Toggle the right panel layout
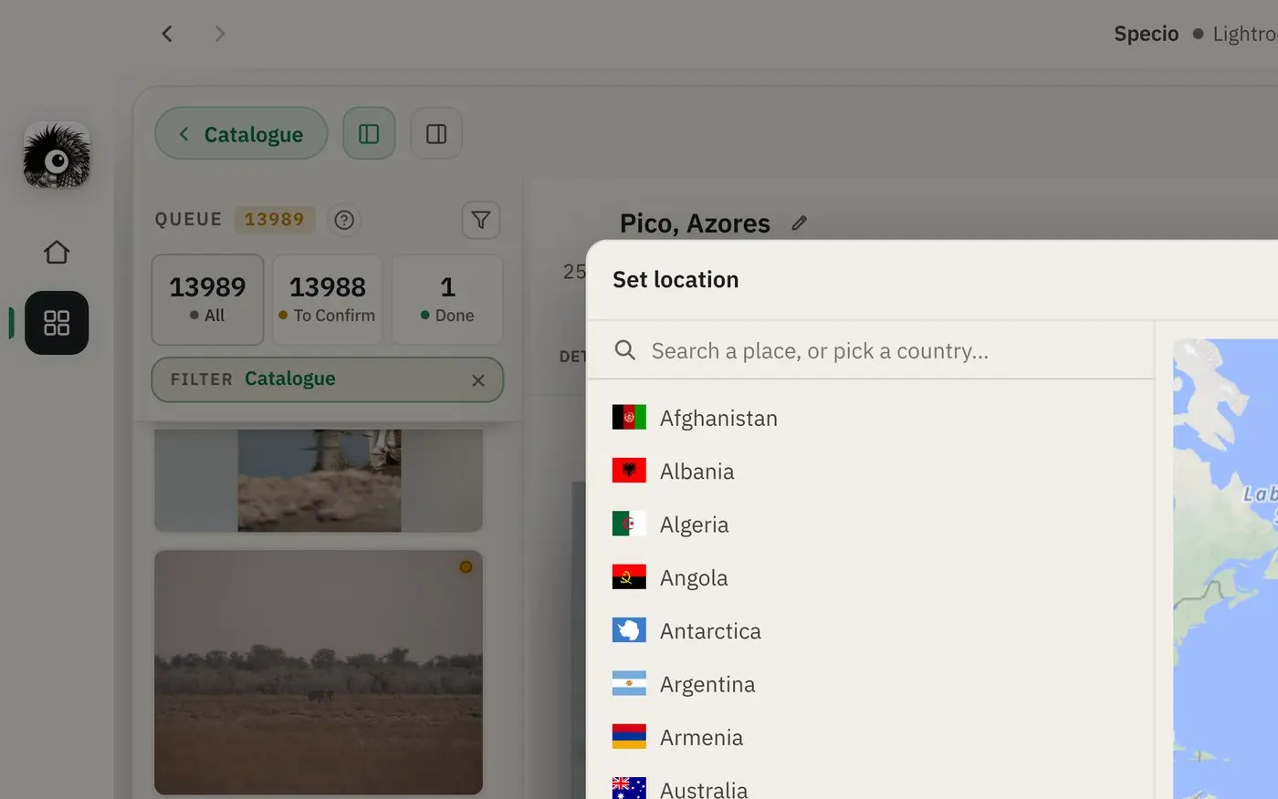Screen dimensions: 1278x799 [x=436, y=134]
